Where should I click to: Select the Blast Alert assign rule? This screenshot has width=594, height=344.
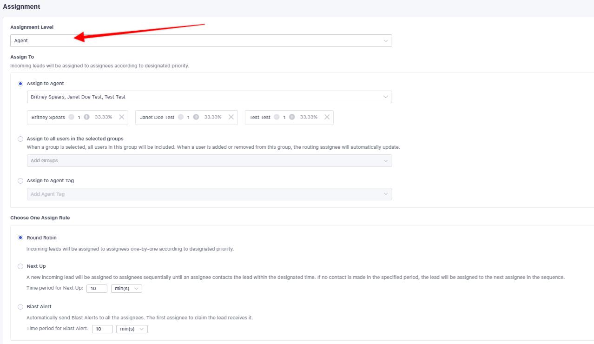(20, 307)
